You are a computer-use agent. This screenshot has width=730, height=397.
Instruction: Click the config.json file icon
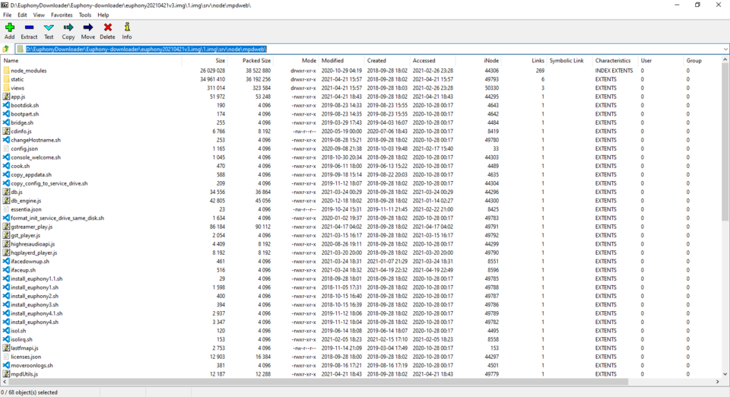click(x=6, y=148)
